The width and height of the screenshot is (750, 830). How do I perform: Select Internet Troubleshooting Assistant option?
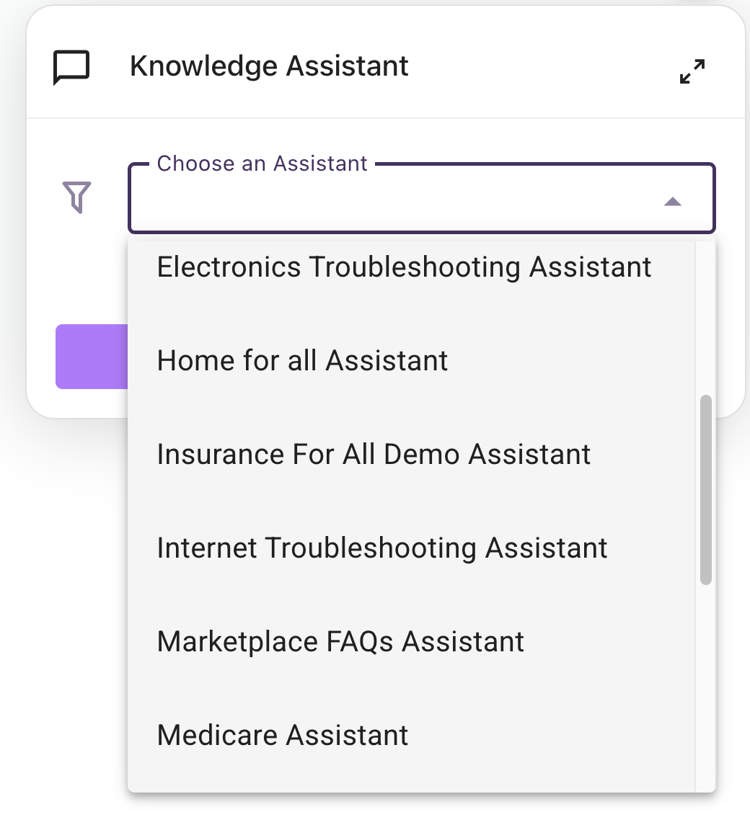(382, 548)
